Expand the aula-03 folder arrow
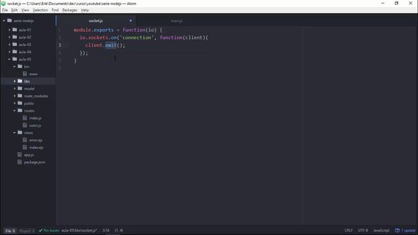Viewport: 418px width, 235px height. (x=9, y=44)
